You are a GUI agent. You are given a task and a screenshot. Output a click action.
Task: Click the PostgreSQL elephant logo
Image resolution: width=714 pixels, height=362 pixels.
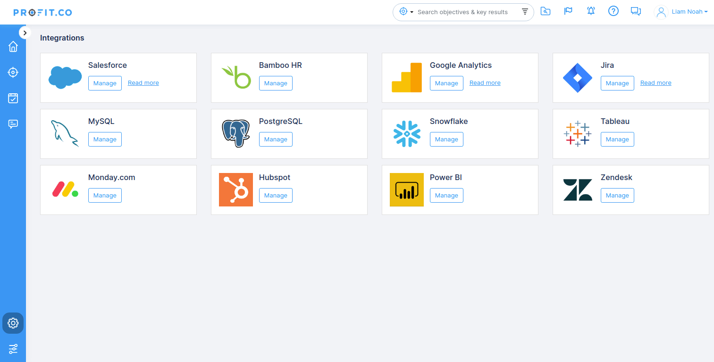point(235,133)
